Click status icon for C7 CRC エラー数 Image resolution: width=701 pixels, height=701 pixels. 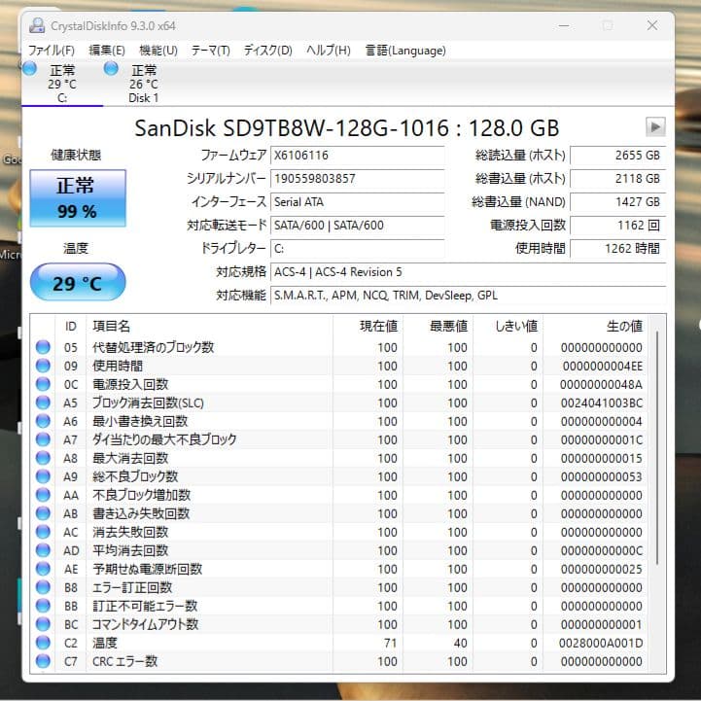(x=43, y=661)
